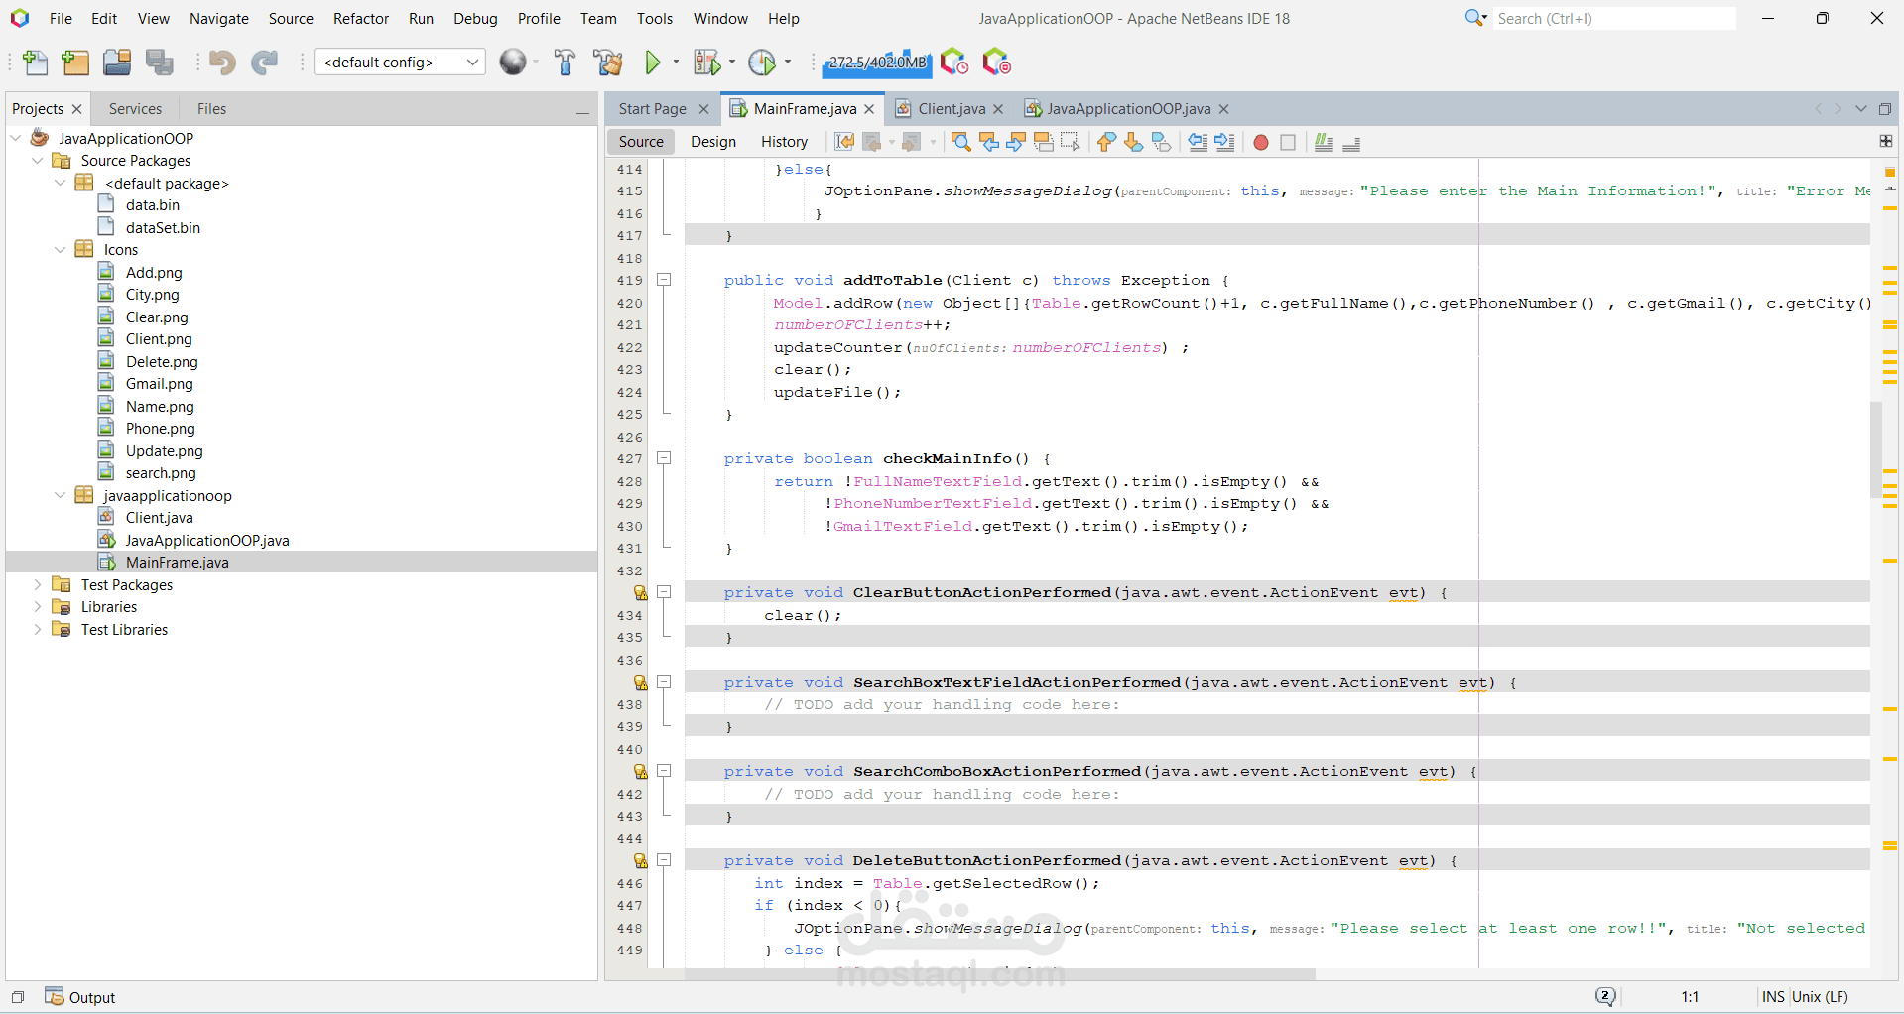Run the project with green play button
Image resolution: width=1904 pixels, height=1014 pixels.
tap(652, 63)
